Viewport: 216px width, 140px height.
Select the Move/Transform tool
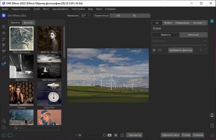[4, 33]
